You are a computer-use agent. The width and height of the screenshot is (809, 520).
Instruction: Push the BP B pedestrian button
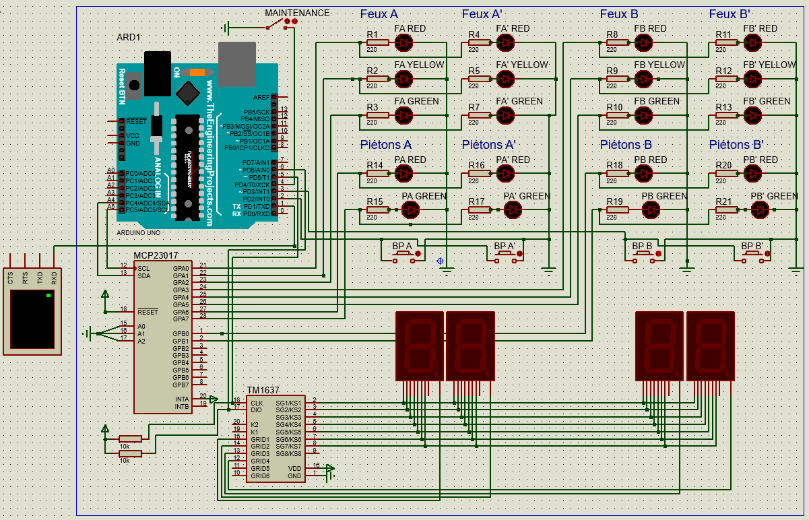coord(645,255)
